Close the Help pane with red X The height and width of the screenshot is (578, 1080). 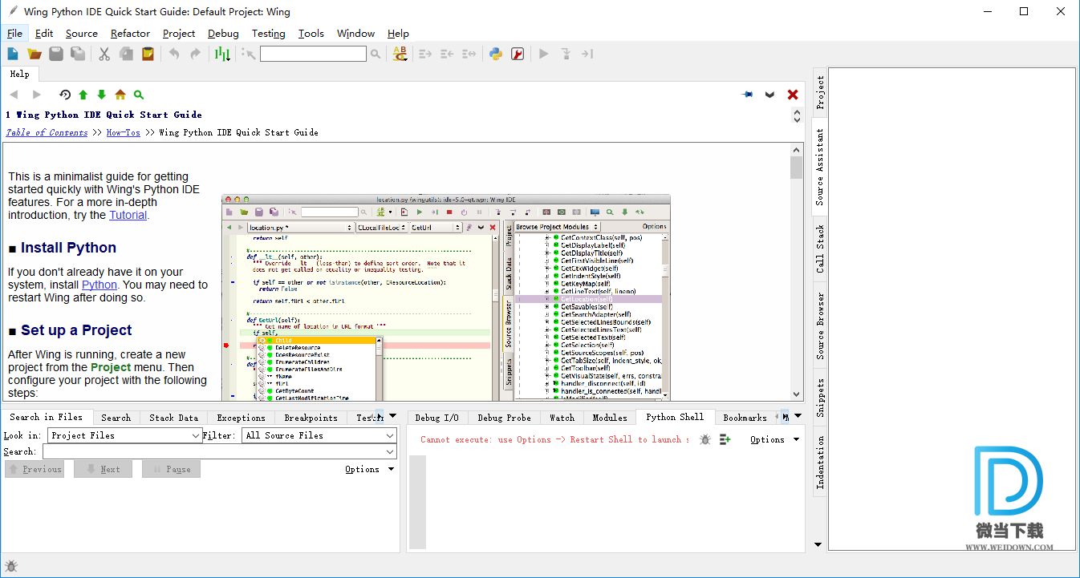coord(793,95)
